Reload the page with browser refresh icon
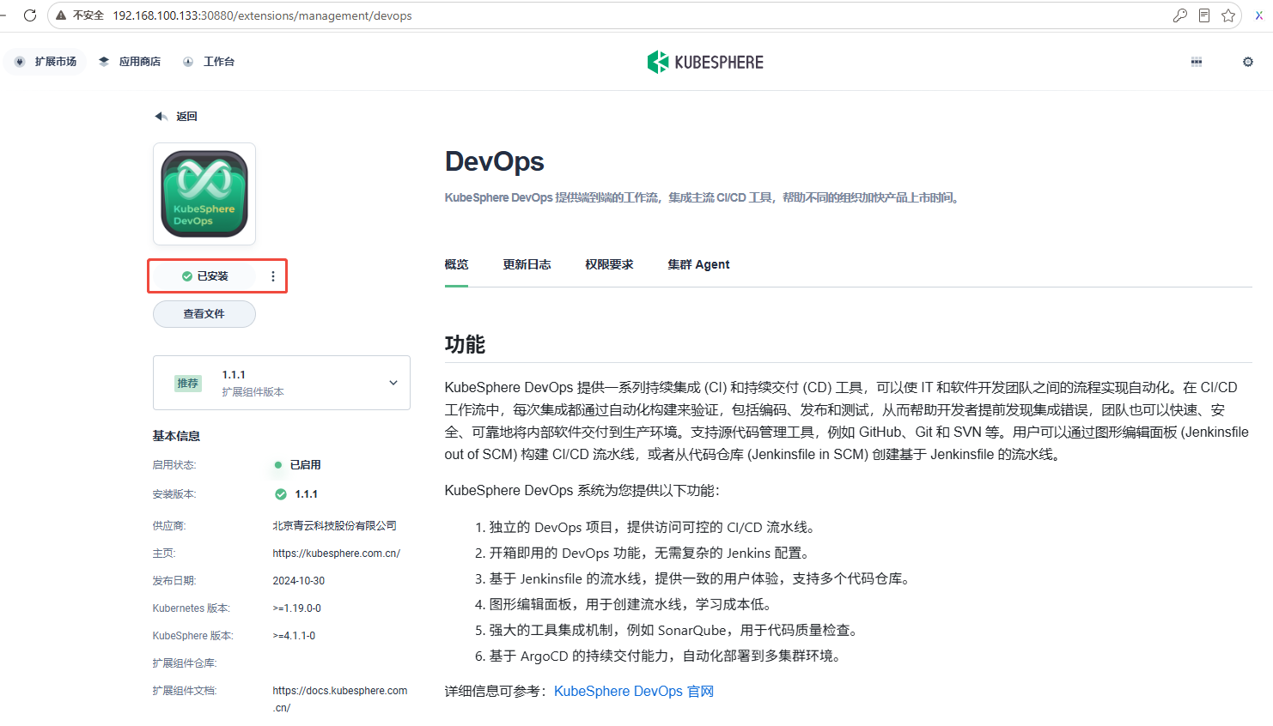This screenshot has width=1273, height=726. tap(30, 15)
